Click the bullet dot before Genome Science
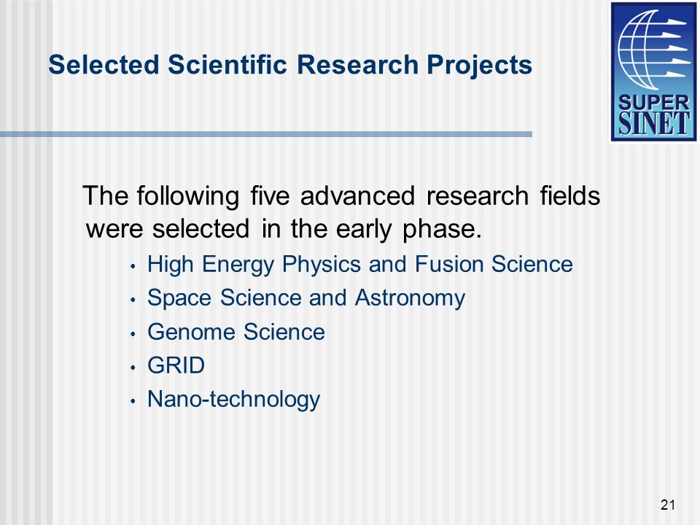This screenshot has height=525, width=700. (x=133, y=333)
